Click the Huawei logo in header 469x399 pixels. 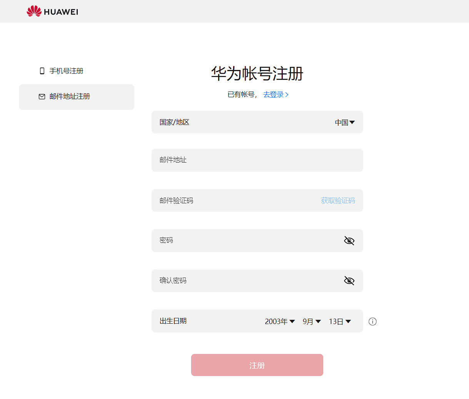[x=52, y=12]
